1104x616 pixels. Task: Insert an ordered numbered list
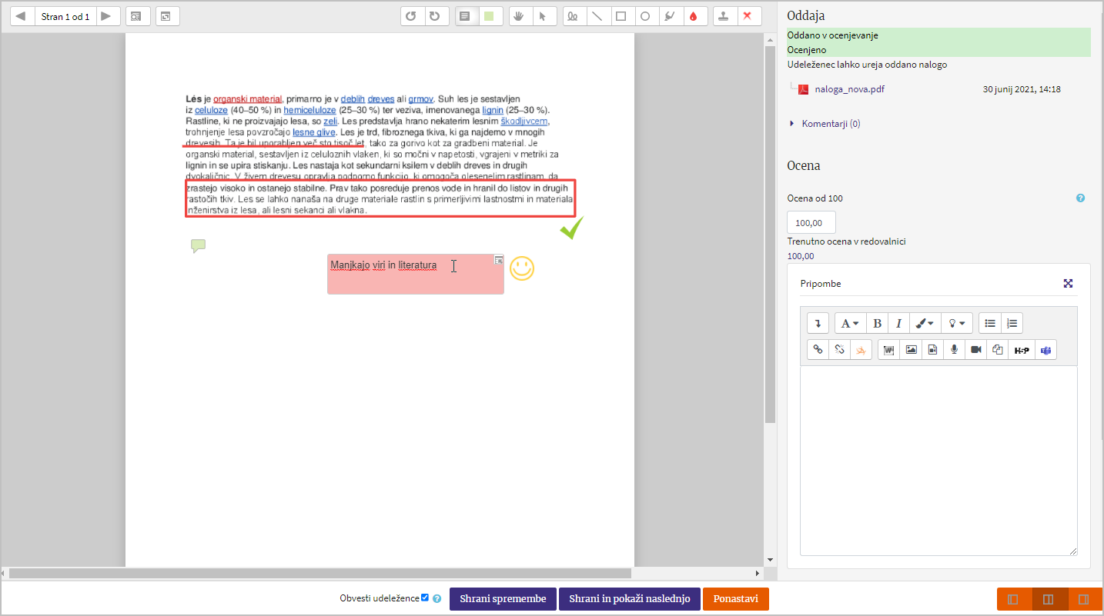coord(1012,323)
